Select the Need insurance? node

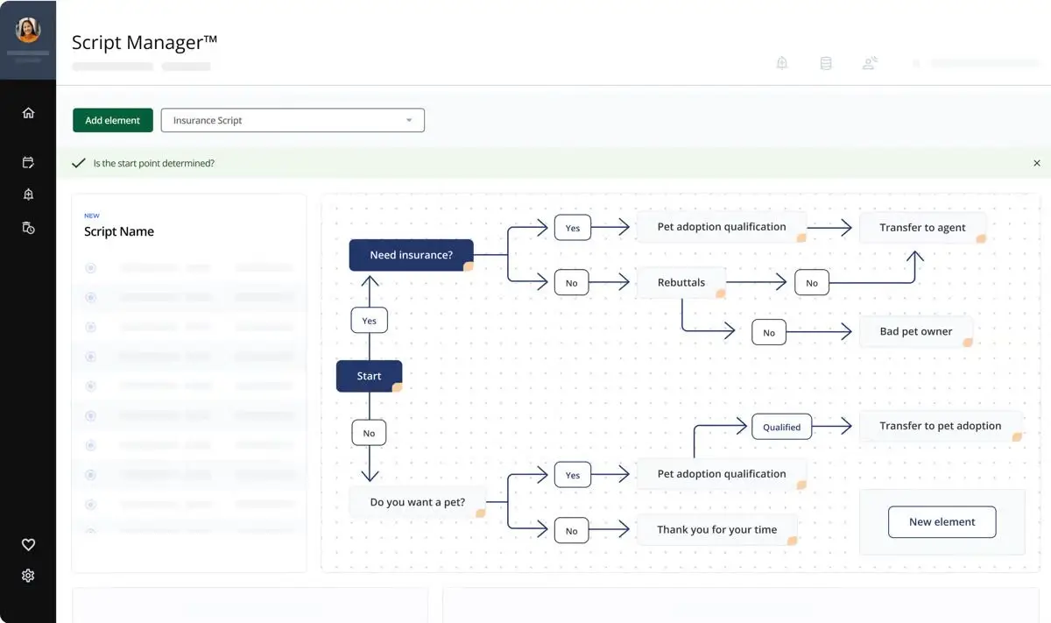click(411, 255)
